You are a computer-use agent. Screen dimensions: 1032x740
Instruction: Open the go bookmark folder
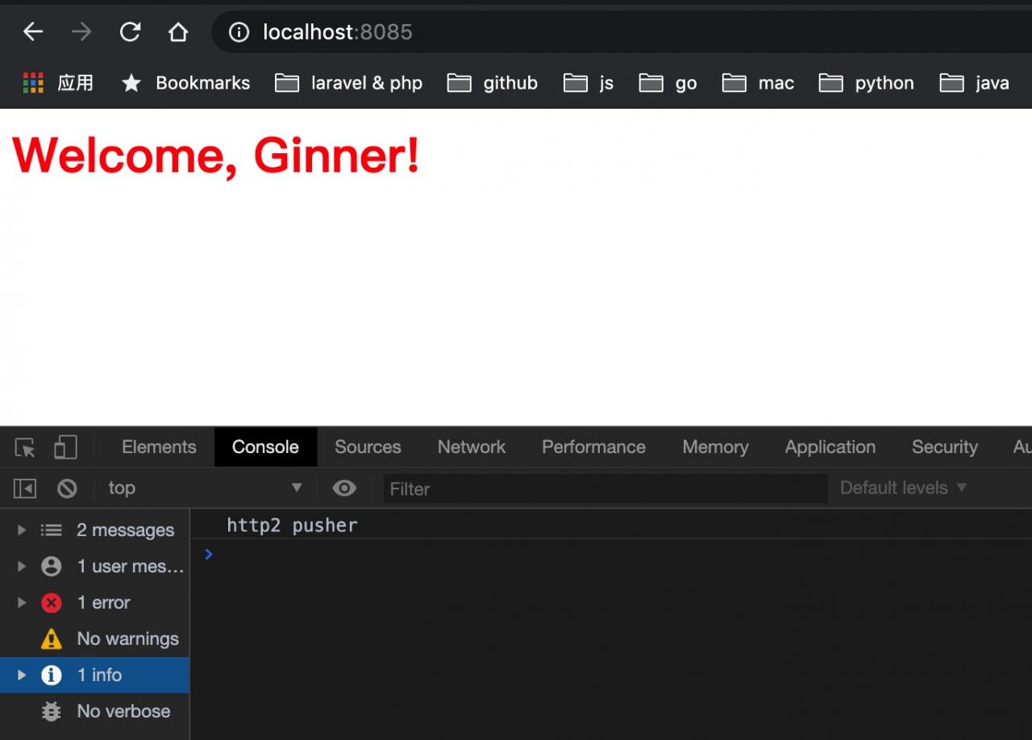(668, 83)
